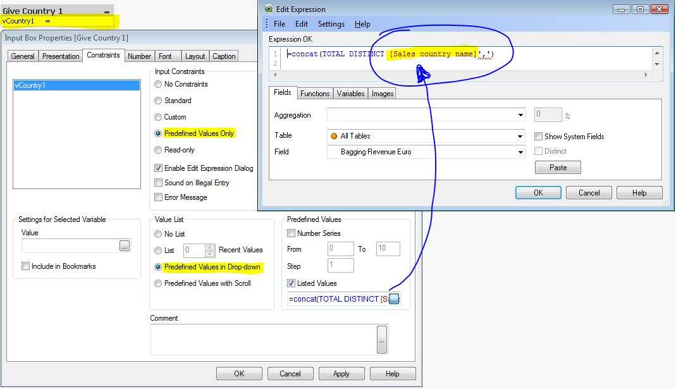This screenshot has width=676, height=389.
Task: Click the concat expression text area
Action: click(465, 58)
